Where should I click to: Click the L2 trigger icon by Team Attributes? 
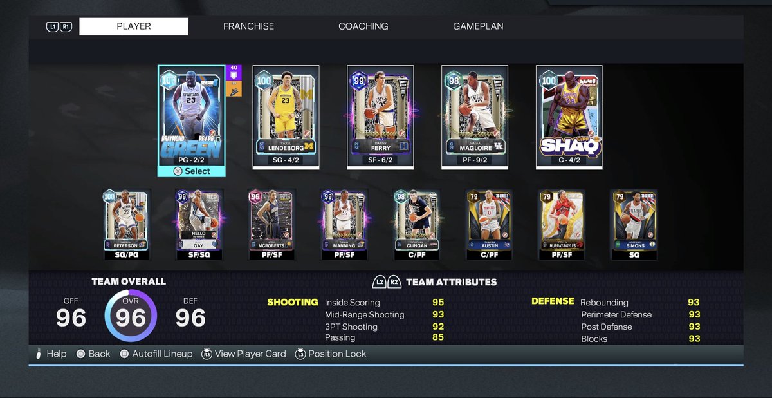tap(380, 282)
